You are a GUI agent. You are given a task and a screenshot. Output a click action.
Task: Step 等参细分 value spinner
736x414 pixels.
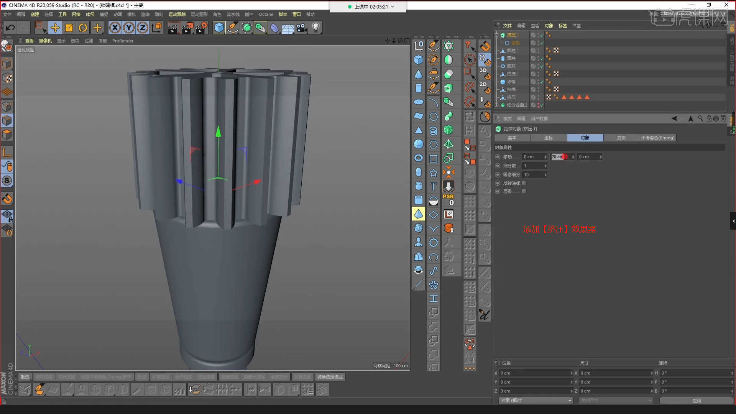click(545, 174)
